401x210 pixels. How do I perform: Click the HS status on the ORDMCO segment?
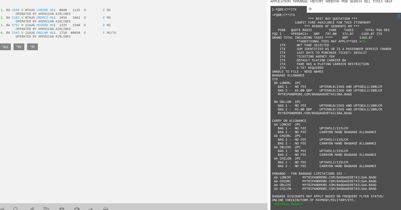pyautogui.click(x=52, y=18)
